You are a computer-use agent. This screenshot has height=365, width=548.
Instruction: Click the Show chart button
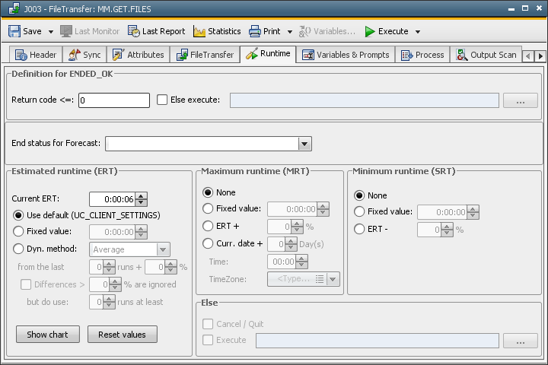coord(47,335)
